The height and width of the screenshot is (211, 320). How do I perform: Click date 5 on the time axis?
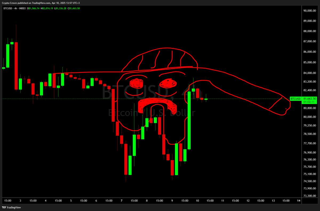point(71,201)
